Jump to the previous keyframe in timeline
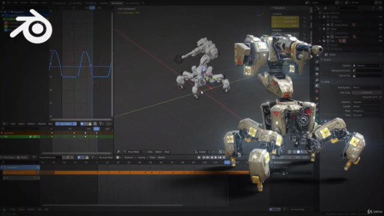The width and height of the screenshot is (384, 216). tap(208, 157)
